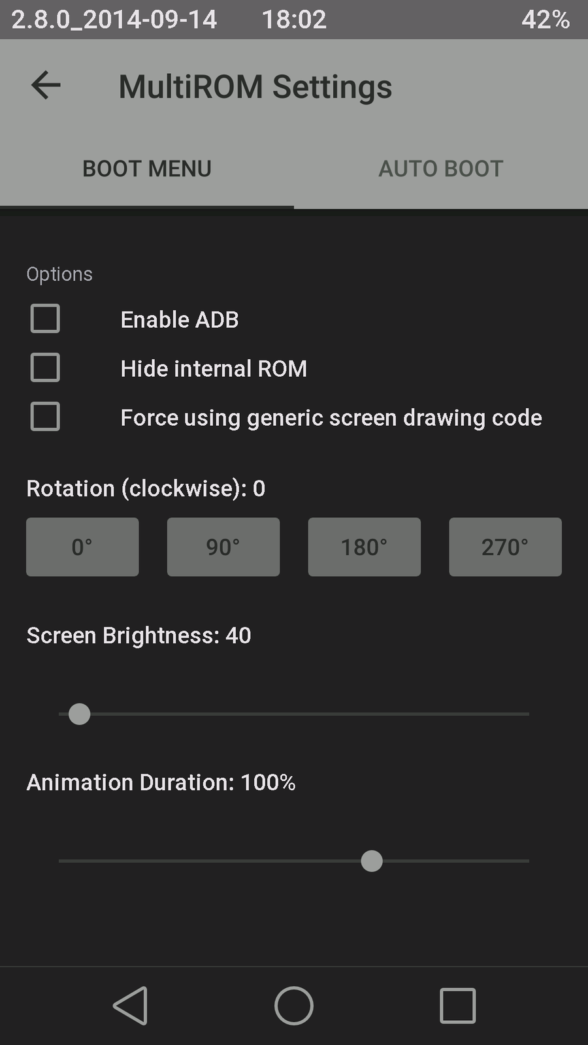
Task: Open recent apps with the square button
Action: pos(457,1005)
